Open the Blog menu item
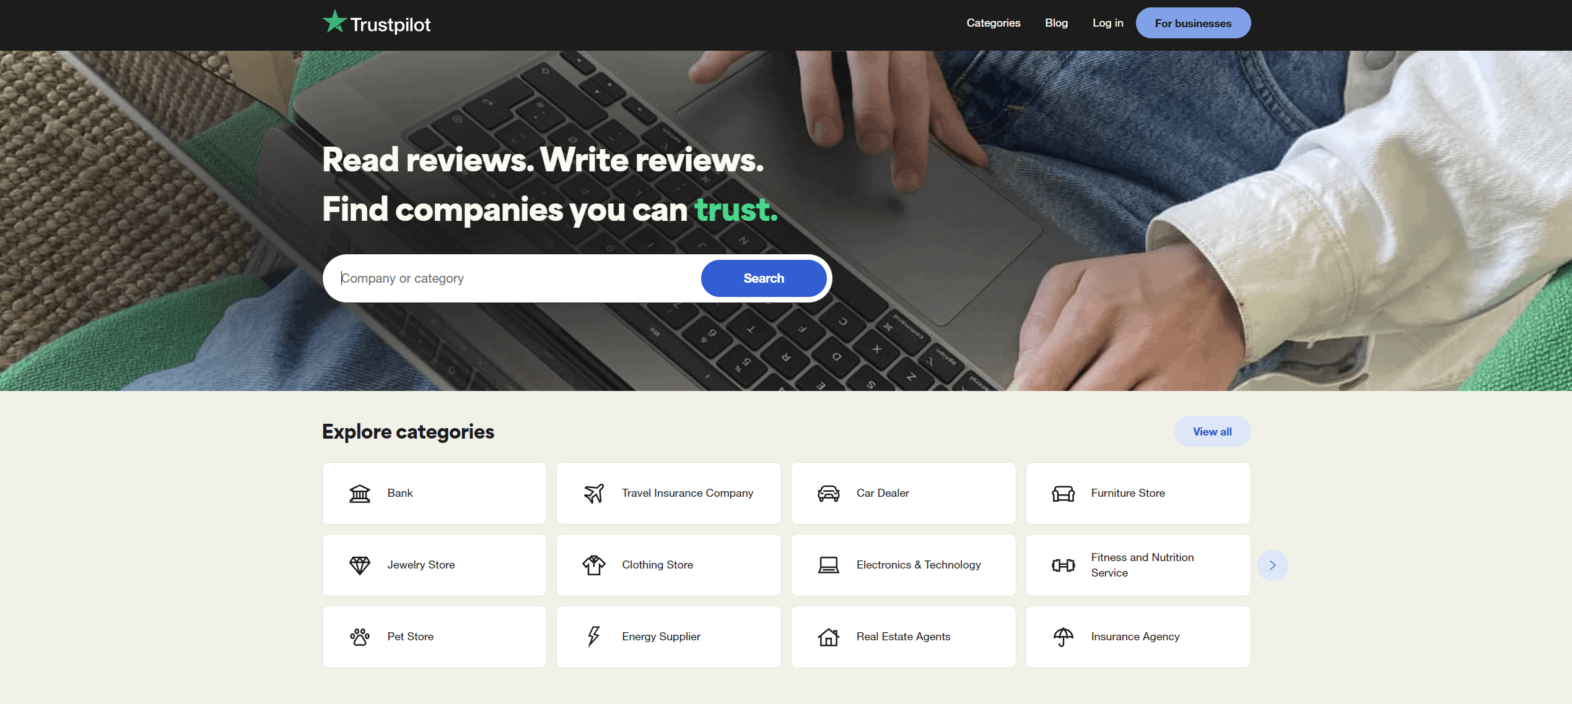Screen dimensions: 1572x704 click(x=1055, y=23)
